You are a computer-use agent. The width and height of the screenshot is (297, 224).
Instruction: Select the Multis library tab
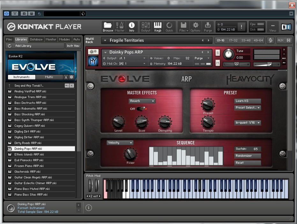coord(49,77)
